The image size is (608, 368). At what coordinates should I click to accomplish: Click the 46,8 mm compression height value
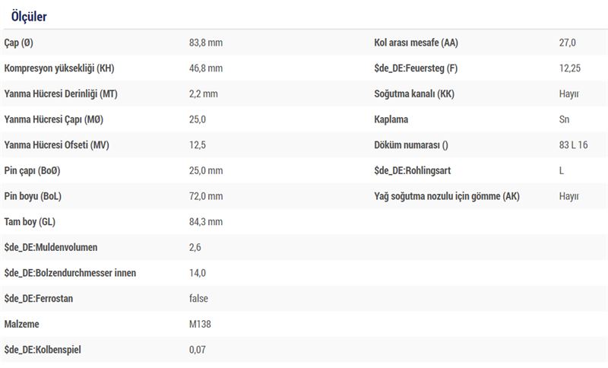click(x=206, y=68)
